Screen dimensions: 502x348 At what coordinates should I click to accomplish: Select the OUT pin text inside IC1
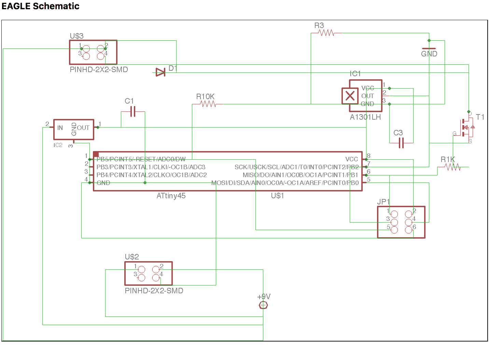[x=368, y=96]
